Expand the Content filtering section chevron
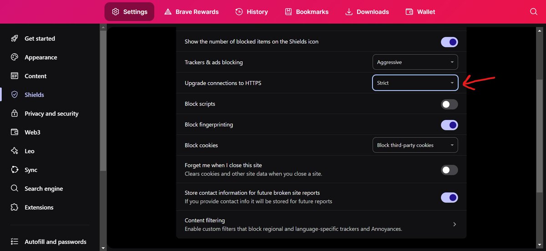Image resolution: width=546 pixels, height=251 pixels. point(455,224)
